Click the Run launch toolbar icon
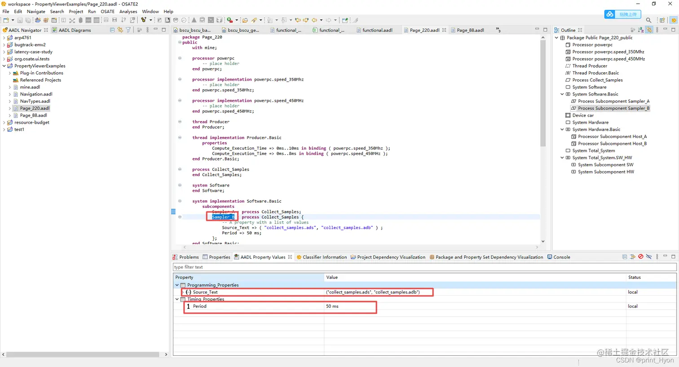This screenshot has height=367, width=679. [x=229, y=20]
